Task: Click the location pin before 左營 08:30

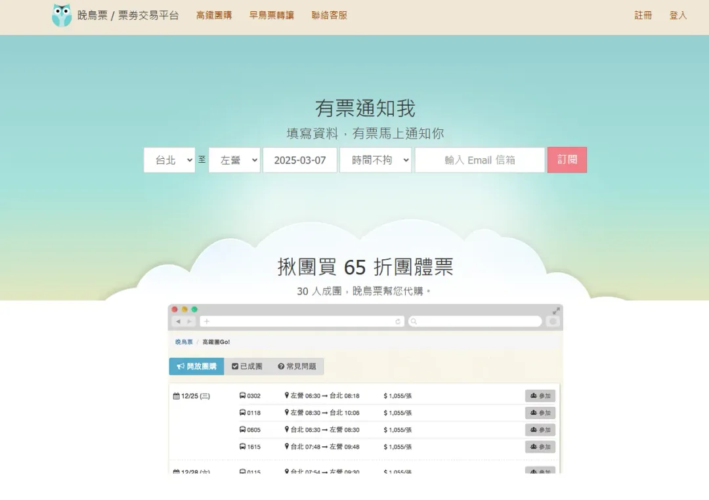Action: (x=287, y=412)
